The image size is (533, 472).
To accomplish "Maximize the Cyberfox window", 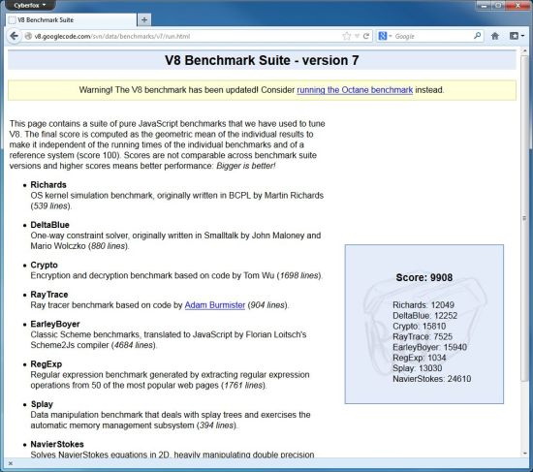I will pos(499,5).
